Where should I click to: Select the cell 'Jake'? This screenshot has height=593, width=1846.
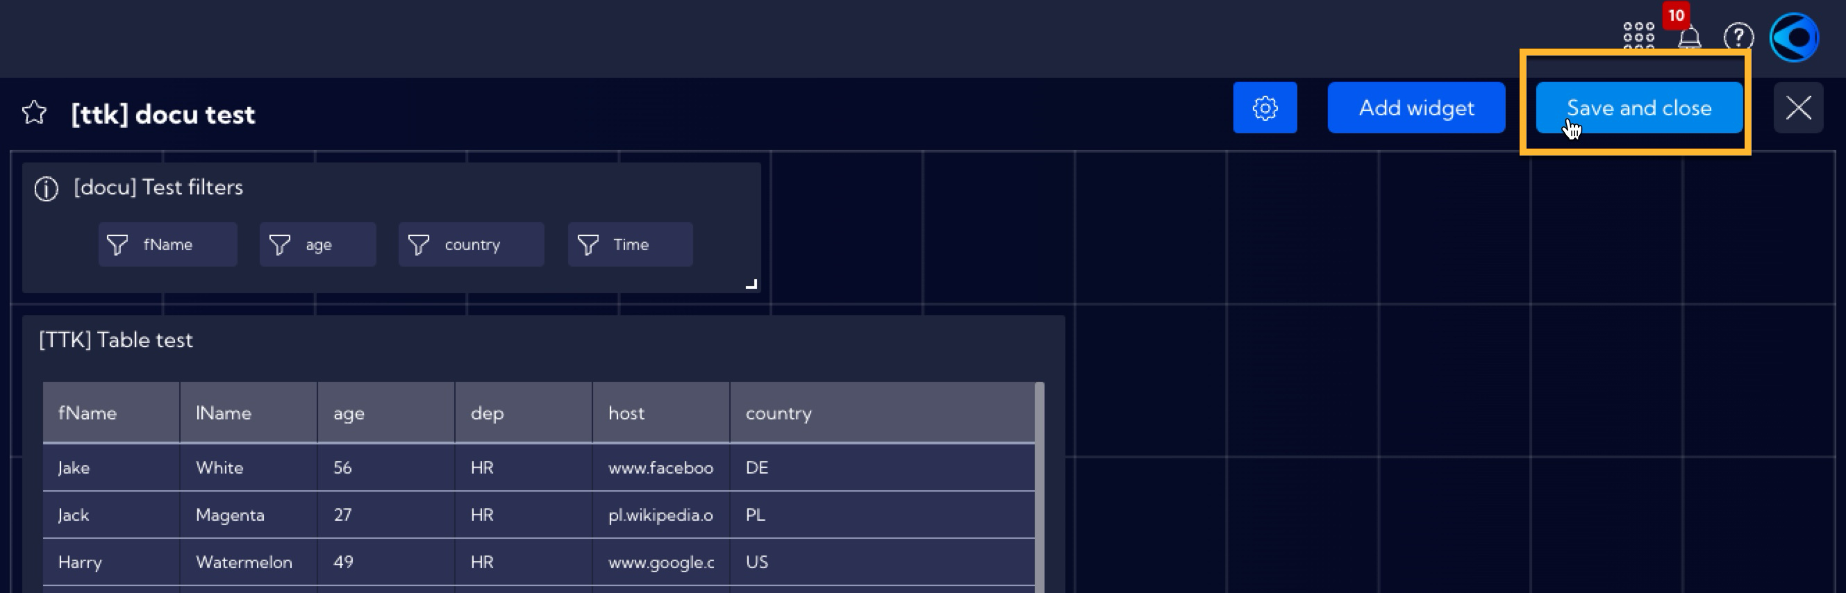coord(111,467)
